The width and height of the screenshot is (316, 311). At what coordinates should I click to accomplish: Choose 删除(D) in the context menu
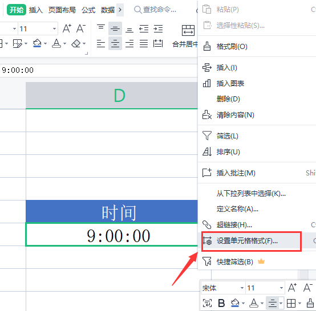pos(257,99)
